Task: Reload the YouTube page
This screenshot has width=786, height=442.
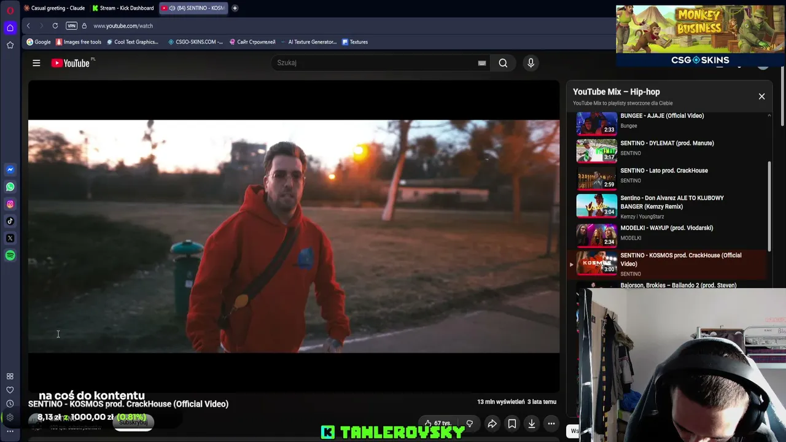Action: coord(55,26)
